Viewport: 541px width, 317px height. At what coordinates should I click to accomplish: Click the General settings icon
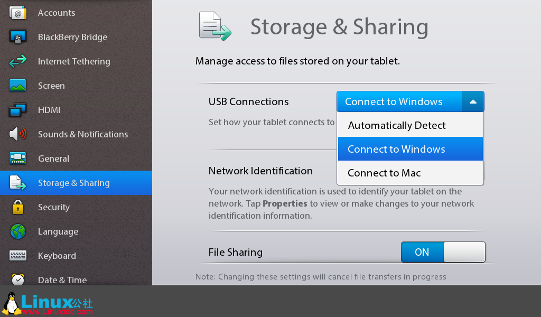coord(17,158)
